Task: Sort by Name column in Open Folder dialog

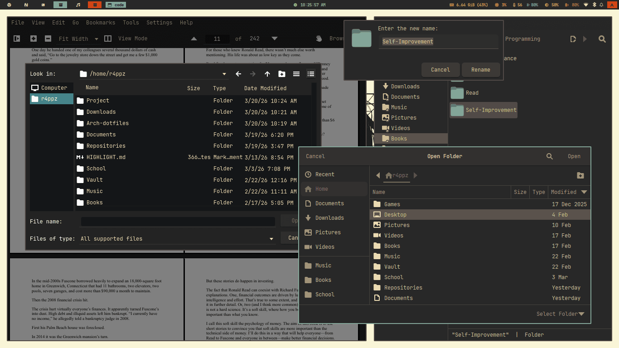Action: (440, 192)
